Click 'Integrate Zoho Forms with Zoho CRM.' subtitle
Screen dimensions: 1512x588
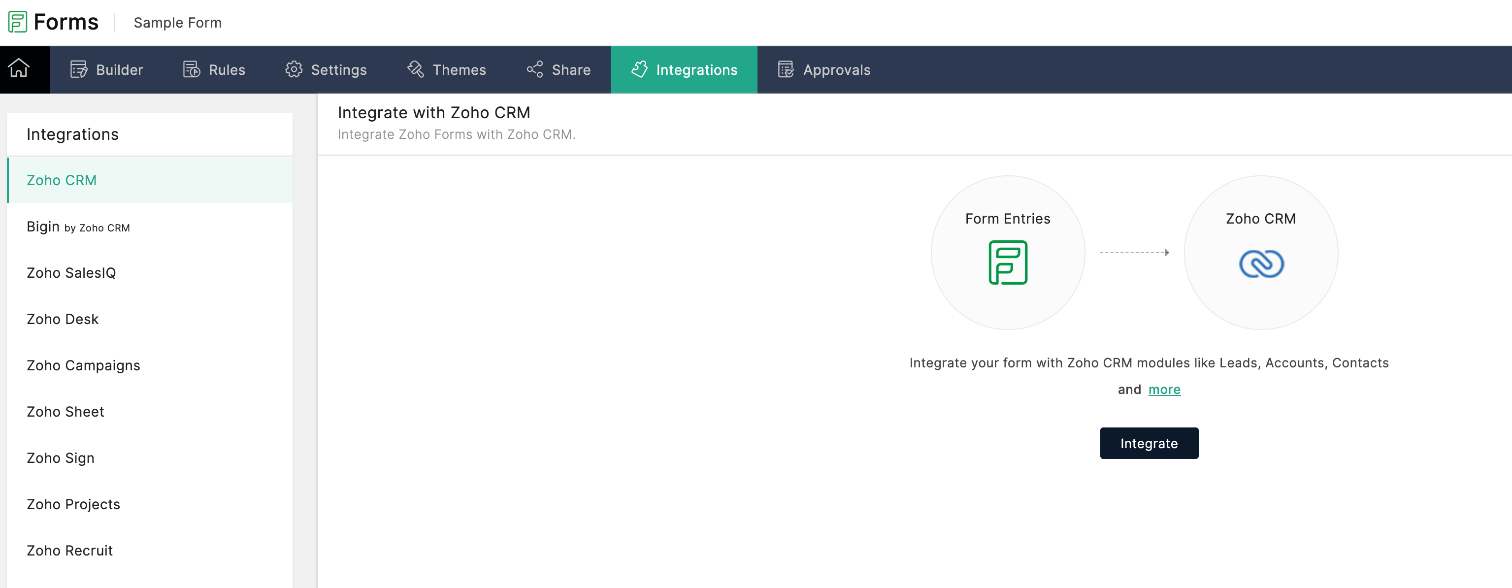(457, 134)
